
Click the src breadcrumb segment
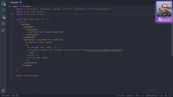coord(10,6)
